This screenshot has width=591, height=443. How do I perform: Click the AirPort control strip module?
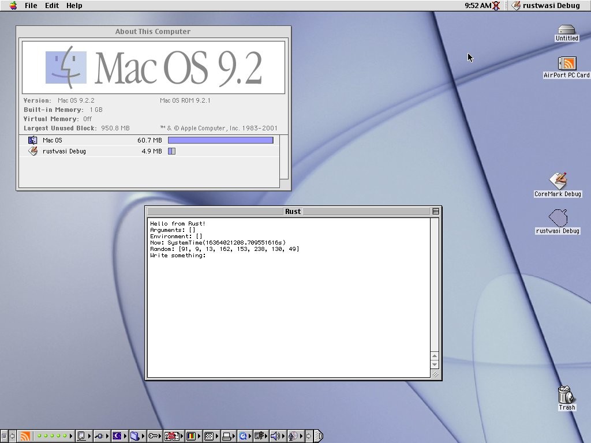(24, 437)
